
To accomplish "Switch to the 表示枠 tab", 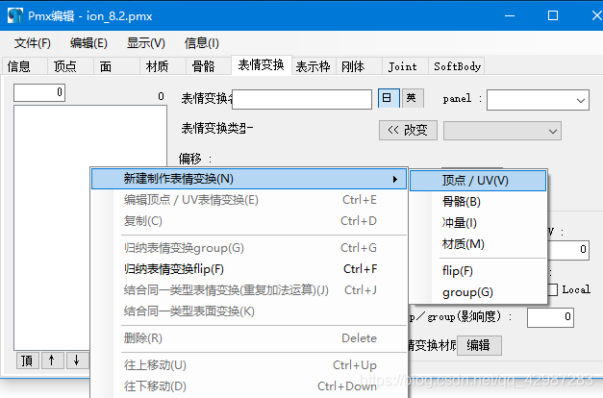I will point(314,66).
